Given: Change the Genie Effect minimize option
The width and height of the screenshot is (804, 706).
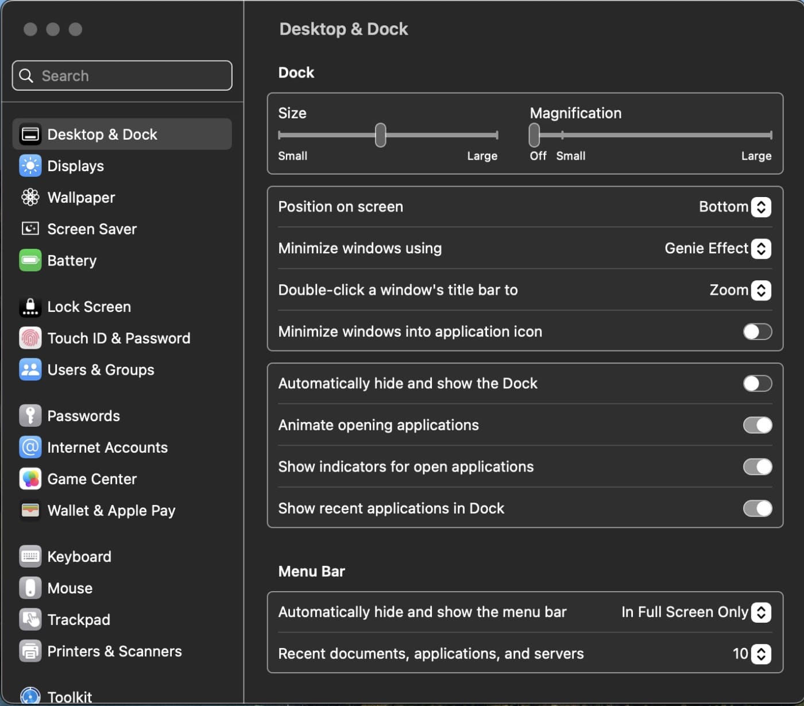Looking at the screenshot, I should 760,249.
